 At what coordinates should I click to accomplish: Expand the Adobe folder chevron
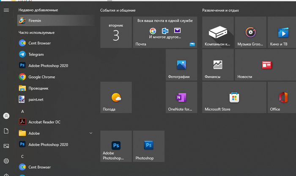coord(91,133)
